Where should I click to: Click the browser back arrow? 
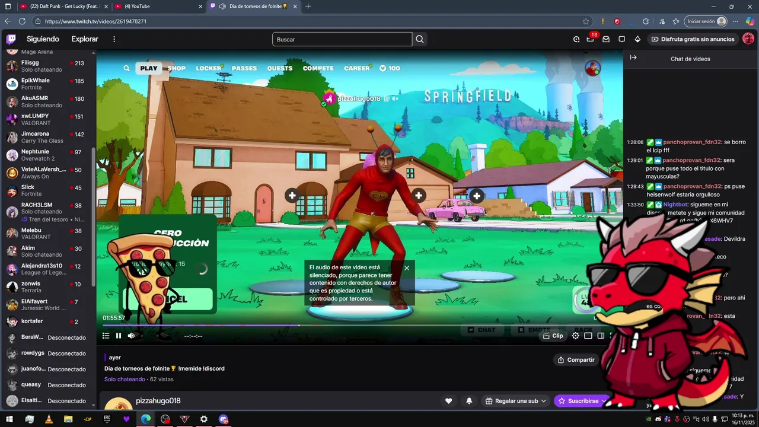point(8,21)
